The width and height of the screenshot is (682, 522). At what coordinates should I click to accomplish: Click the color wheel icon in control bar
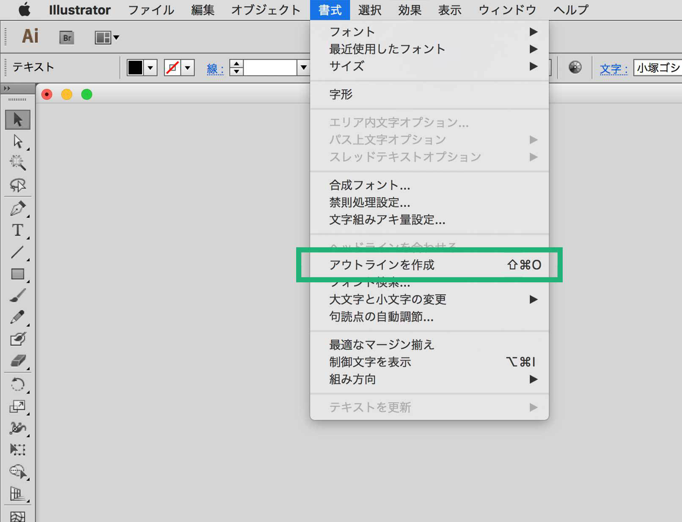[x=575, y=67]
